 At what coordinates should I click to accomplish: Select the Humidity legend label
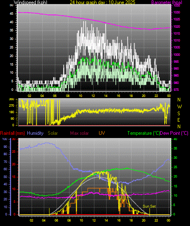point(35,133)
